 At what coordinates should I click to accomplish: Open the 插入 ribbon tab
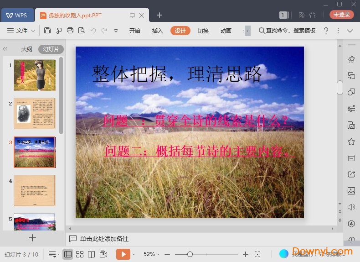click(157, 31)
